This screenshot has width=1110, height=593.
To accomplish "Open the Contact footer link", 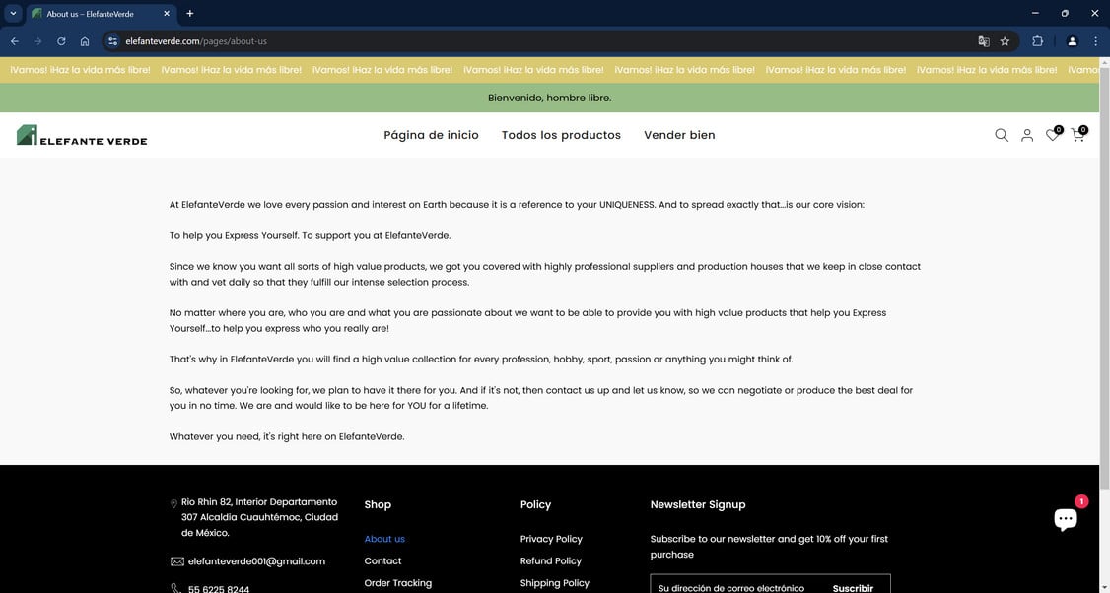I will click(x=382, y=560).
